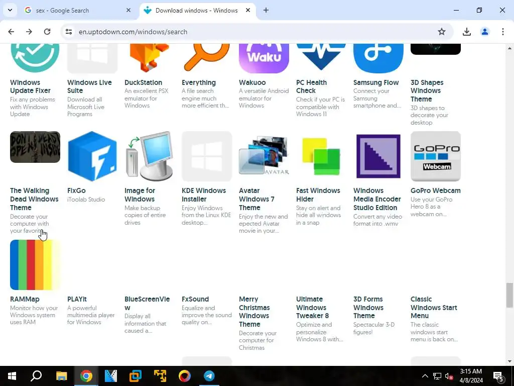This screenshot has height=386, width=514.
Task: Click the RAMMap title text
Action: [x=25, y=299]
